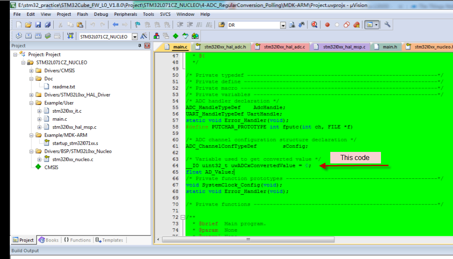Open Configuration with the wrench icon
453x259 pixels.
(387, 25)
